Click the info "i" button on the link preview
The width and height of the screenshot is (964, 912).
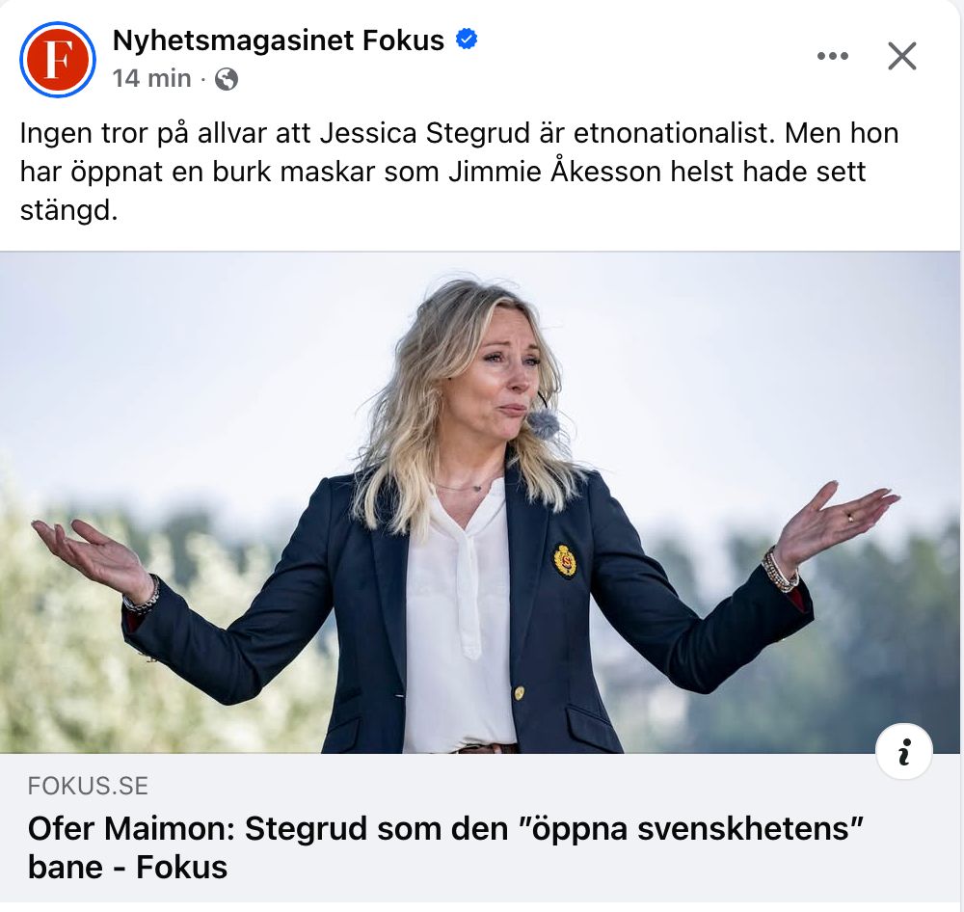(904, 752)
